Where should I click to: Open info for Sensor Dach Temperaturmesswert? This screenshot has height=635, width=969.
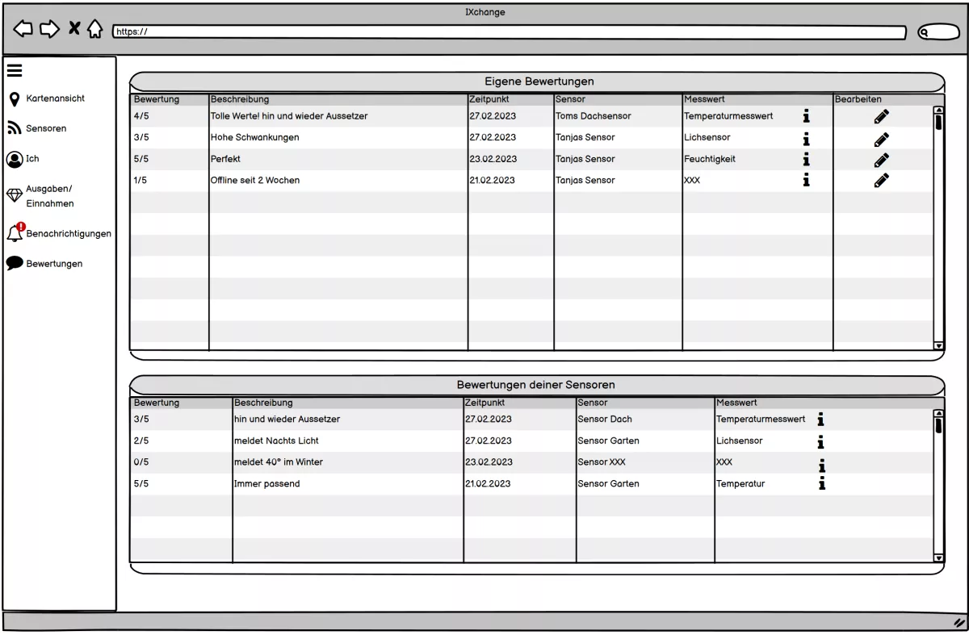point(821,420)
